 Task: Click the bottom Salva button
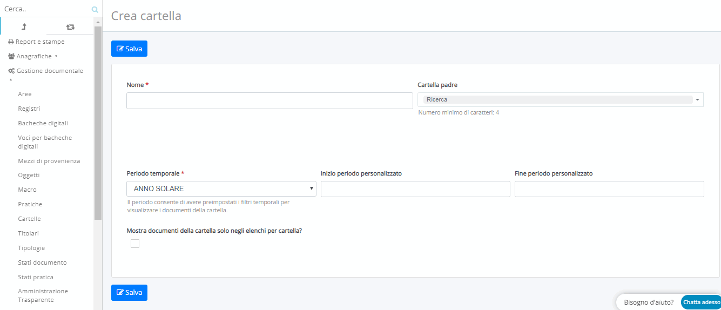point(129,292)
